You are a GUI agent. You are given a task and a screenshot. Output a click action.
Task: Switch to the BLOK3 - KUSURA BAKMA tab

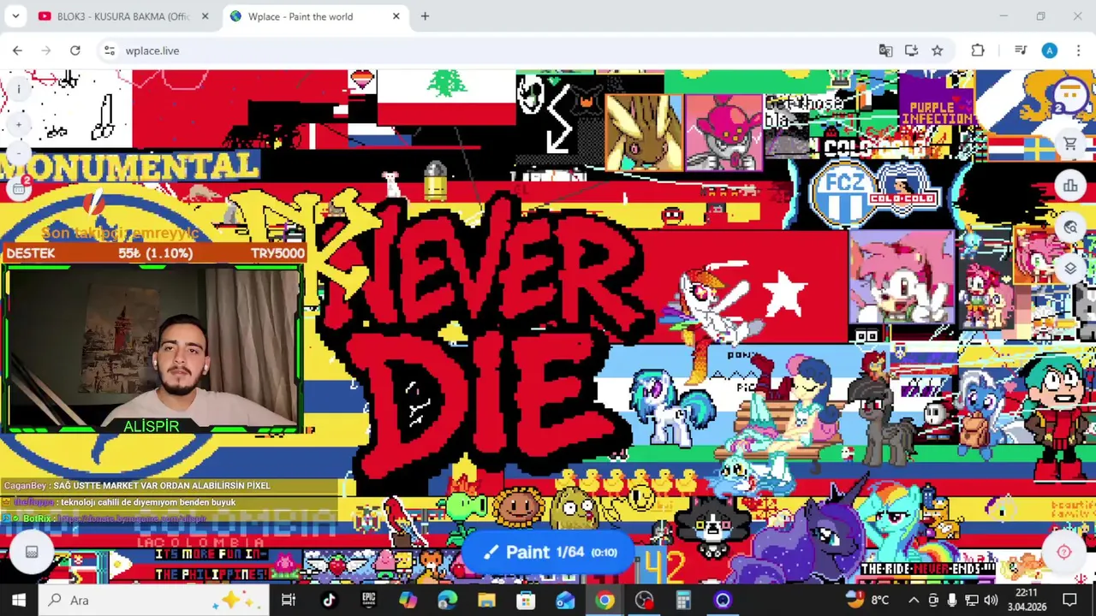pos(122,16)
